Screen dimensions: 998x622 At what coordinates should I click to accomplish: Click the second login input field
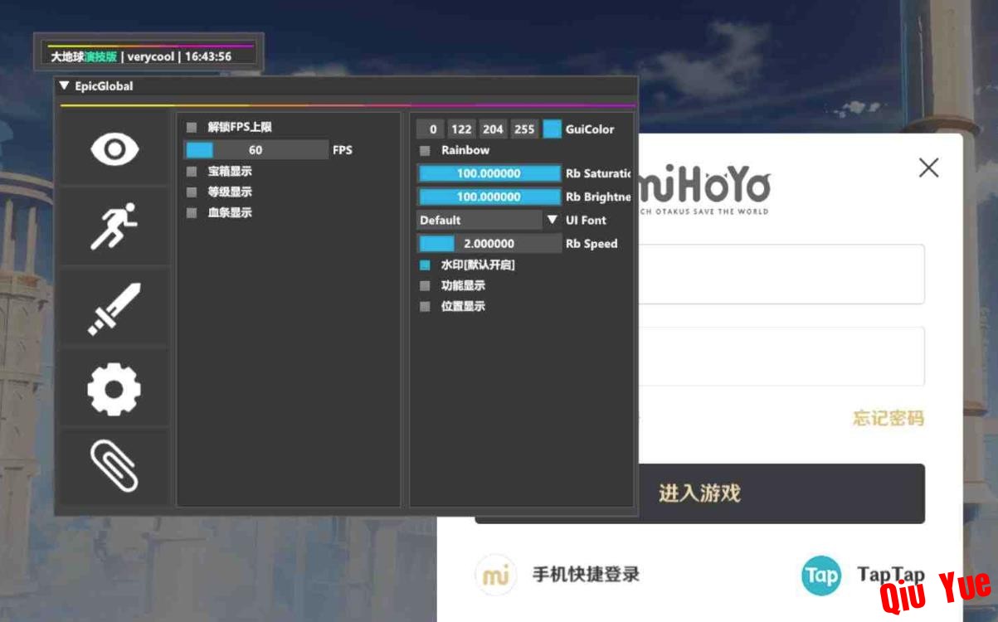[781, 356]
